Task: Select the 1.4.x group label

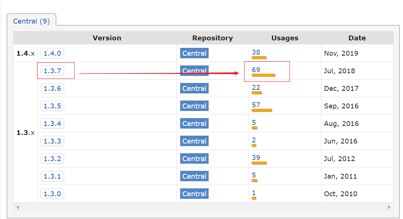Action: tap(25, 53)
